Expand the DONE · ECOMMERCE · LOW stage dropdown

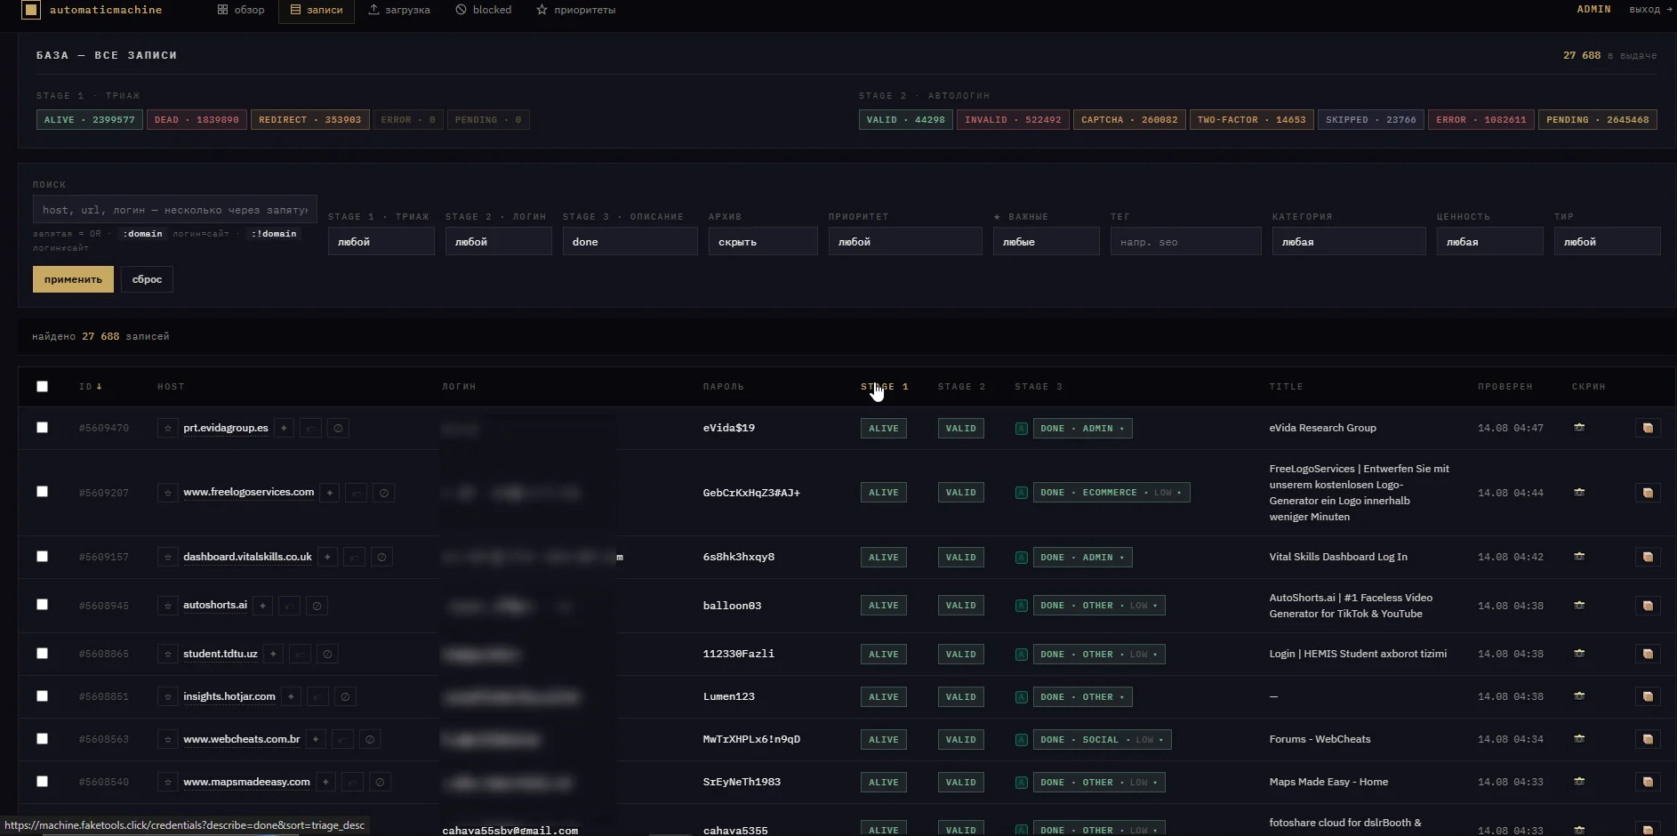click(x=1111, y=493)
